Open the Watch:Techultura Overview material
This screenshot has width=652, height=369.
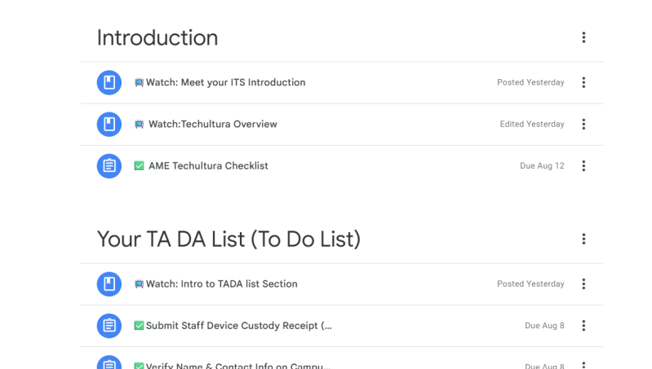[212, 125]
